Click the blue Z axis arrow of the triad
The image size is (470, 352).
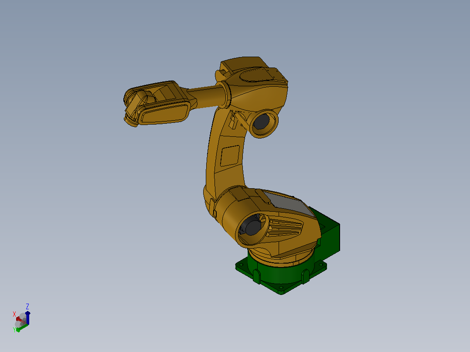pyautogui.click(x=27, y=317)
